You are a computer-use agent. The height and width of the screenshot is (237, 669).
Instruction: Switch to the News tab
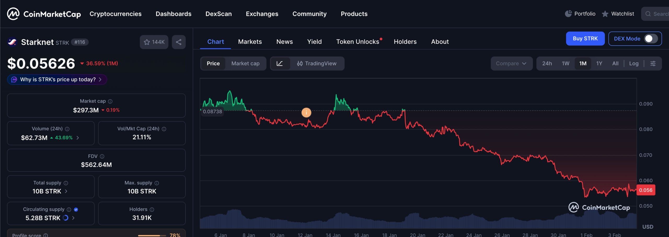pos(285,42)
